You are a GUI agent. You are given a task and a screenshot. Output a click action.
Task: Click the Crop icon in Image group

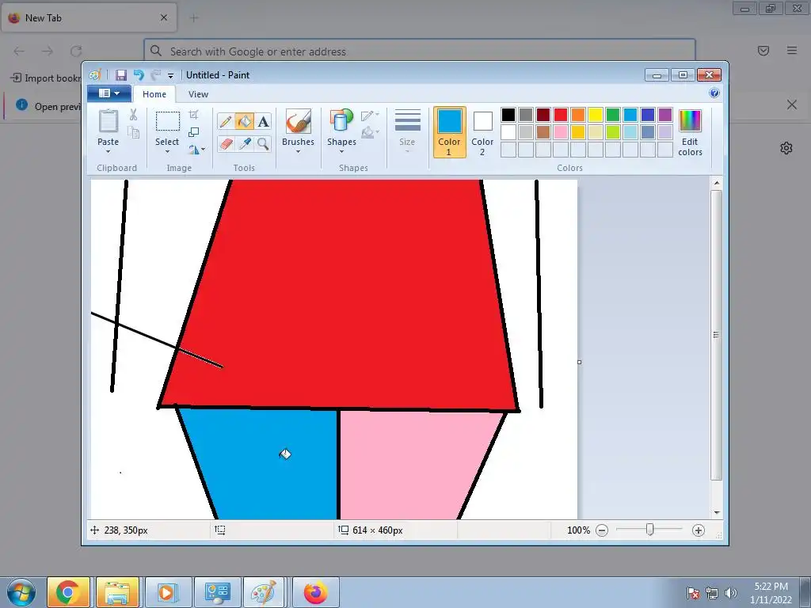(x=193, y=114)
